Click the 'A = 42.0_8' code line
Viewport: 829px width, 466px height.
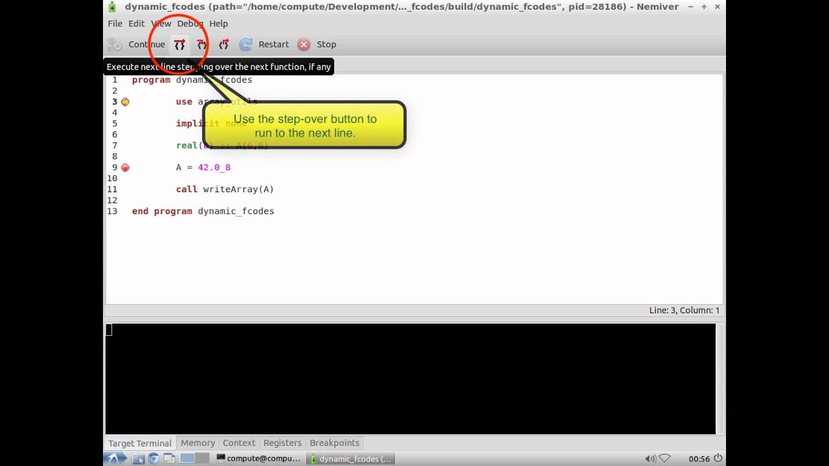(x=203, y=168)
